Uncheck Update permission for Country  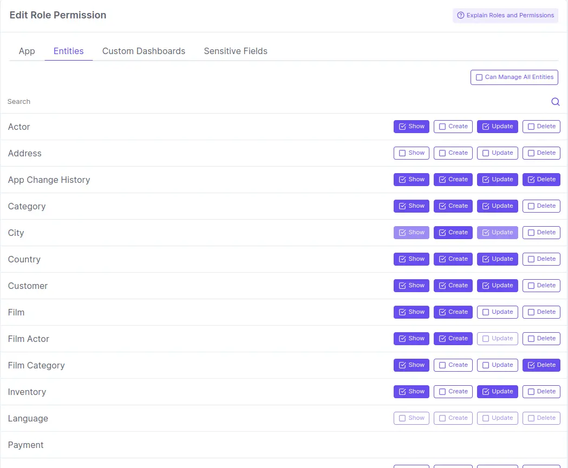click(497, 259)
